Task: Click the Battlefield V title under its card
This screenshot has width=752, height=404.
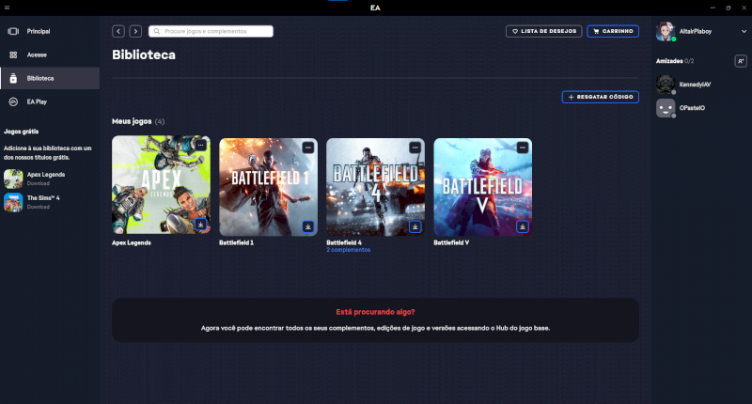Action: (451, 243)
